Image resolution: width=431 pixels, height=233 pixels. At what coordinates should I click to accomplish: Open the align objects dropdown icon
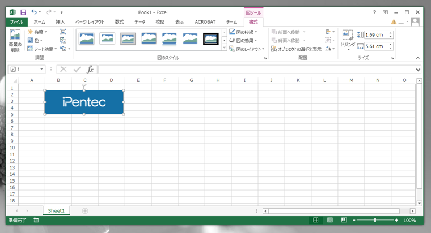point(330,32)
